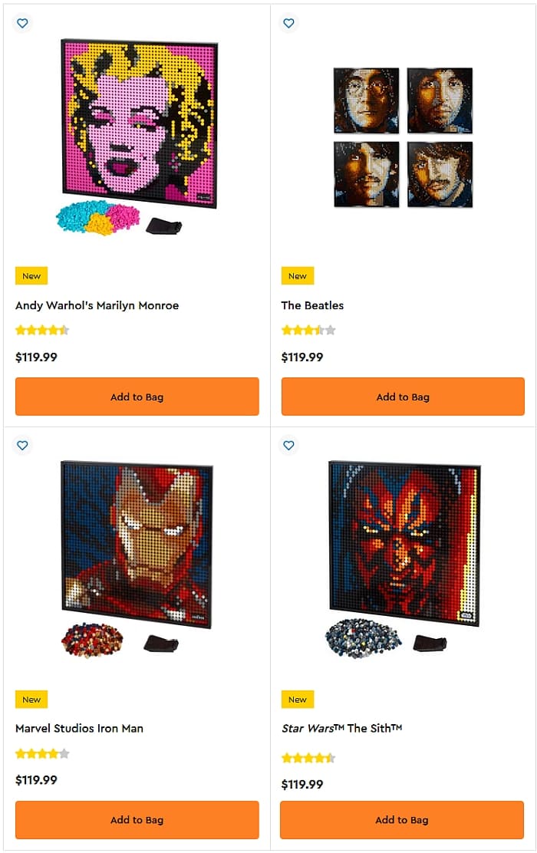Viewport: 537px width, 853px height.
Task: Click the star rating under The Beatles
Action: [x=308, y=331]
